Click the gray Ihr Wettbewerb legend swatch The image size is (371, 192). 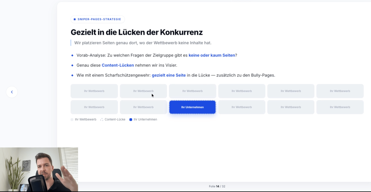(72, 120)
